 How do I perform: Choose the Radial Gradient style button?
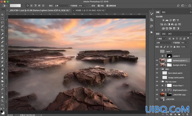click(31, 6)
